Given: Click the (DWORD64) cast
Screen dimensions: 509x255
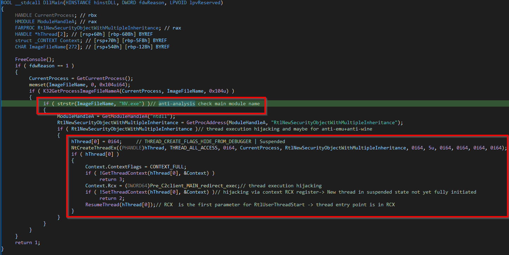Looking at the screenshot, I should click(x=137, y=186).
